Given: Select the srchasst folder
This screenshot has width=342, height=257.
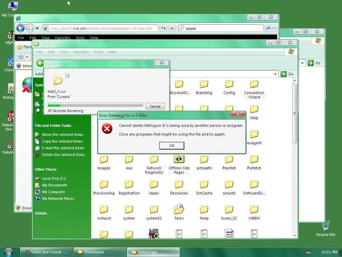Looking at the screenshot, I should click(x=104, y=213).
